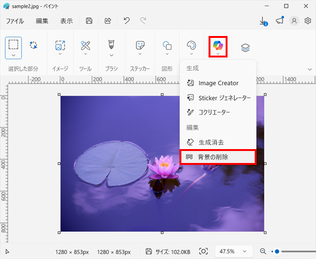Click the Save floppy disk icon
316x259 pixels.
pyautogui.click(x=89, y=21)
